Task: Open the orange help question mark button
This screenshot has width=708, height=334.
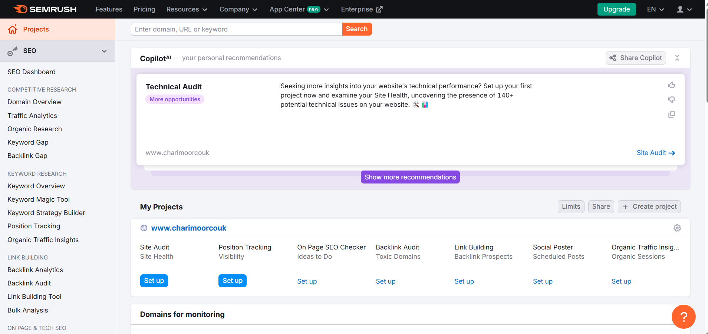Action: click(x=683, y=317)
